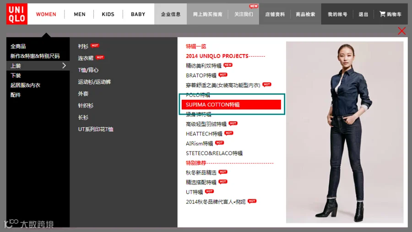This screenshot has height=232, width=412.
Task: Open 针织衫 subcategory
Action: pyautogui.click(x=86, y=106)
